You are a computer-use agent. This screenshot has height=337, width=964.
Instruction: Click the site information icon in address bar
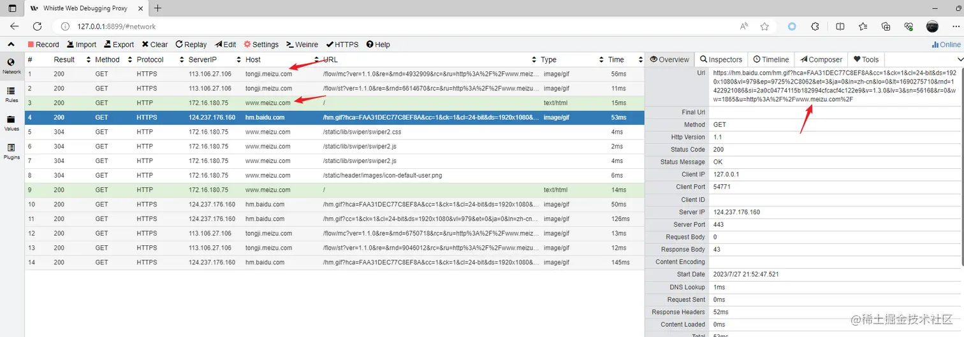[x=64, y=27]
